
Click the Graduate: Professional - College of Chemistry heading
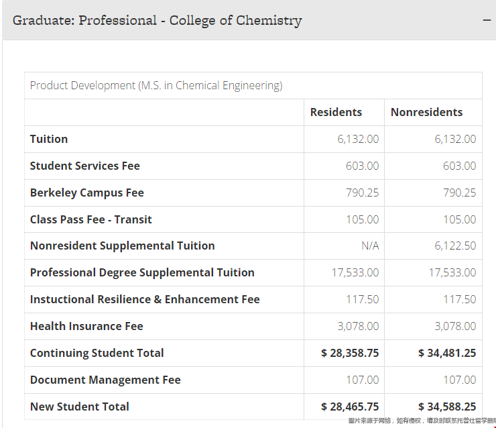click(x=158, y=20)
